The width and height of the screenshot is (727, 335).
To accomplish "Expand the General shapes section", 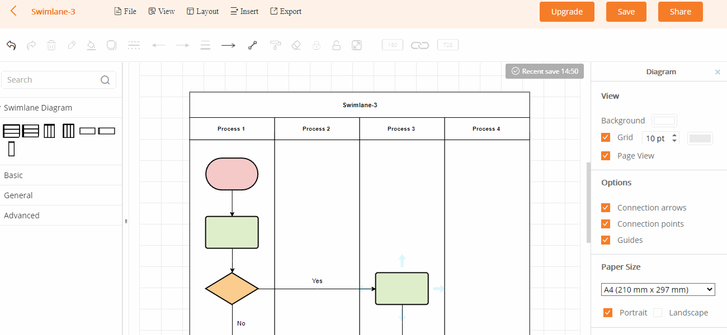I will 61,195.
